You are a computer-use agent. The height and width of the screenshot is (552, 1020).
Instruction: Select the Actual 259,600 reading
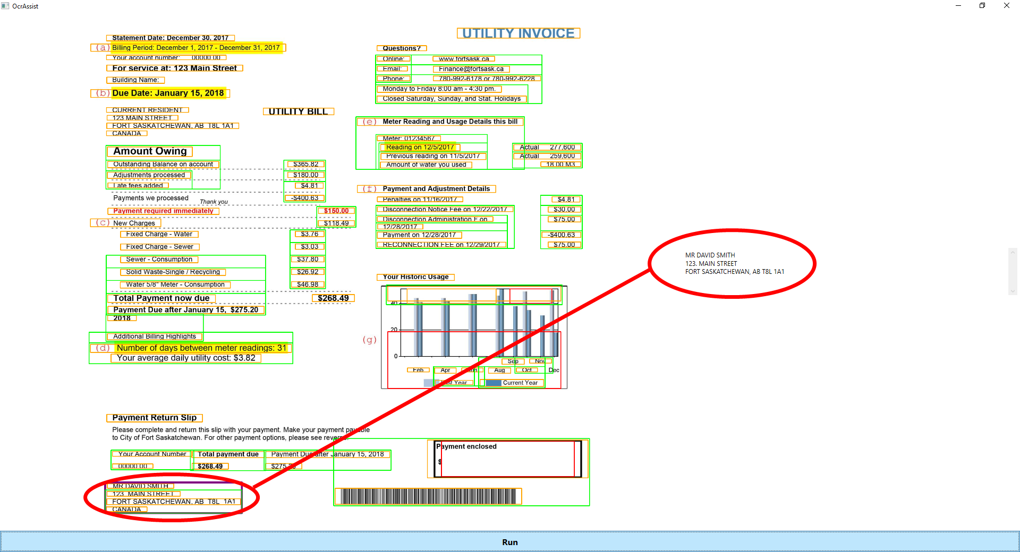point(547,156)
